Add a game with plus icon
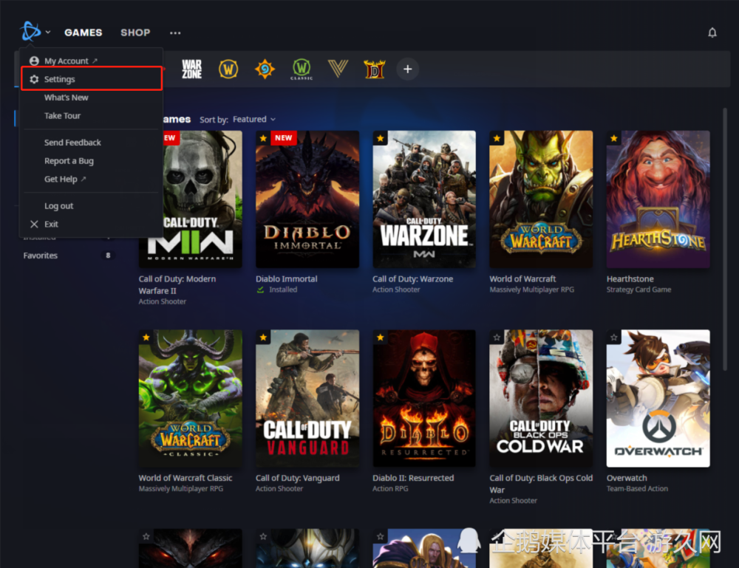739x568 pixels. pos(408,69)
